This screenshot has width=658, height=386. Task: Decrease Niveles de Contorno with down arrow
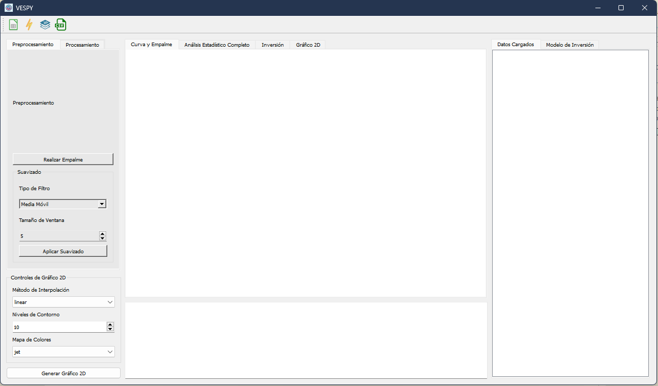point(110,329)
